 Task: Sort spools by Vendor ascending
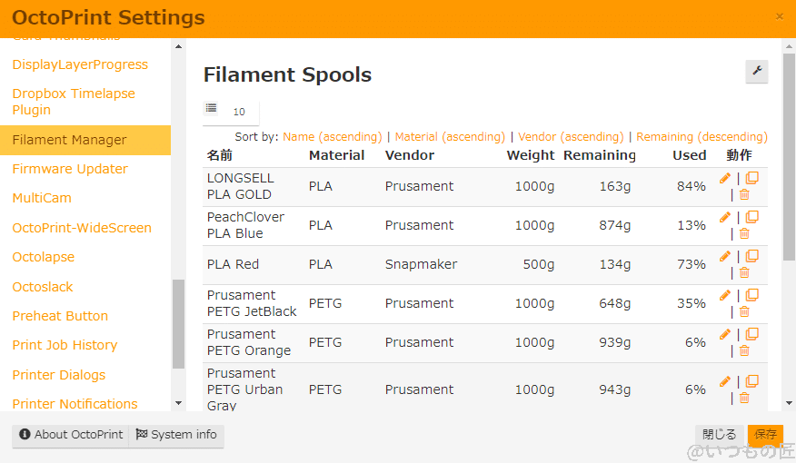click(x=571, y=137)
